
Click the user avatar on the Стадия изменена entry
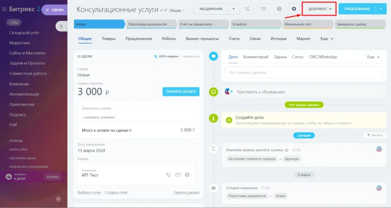379,188
